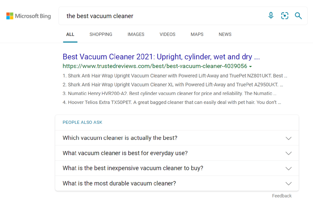Focus the search box text field

coord(162,16)
